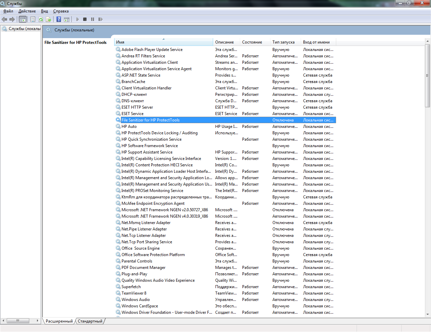Click the gear icon of McAfee Endpoint Encryption Agent
The width and height of the screenshot is (431, 332).
pos(118,203)
